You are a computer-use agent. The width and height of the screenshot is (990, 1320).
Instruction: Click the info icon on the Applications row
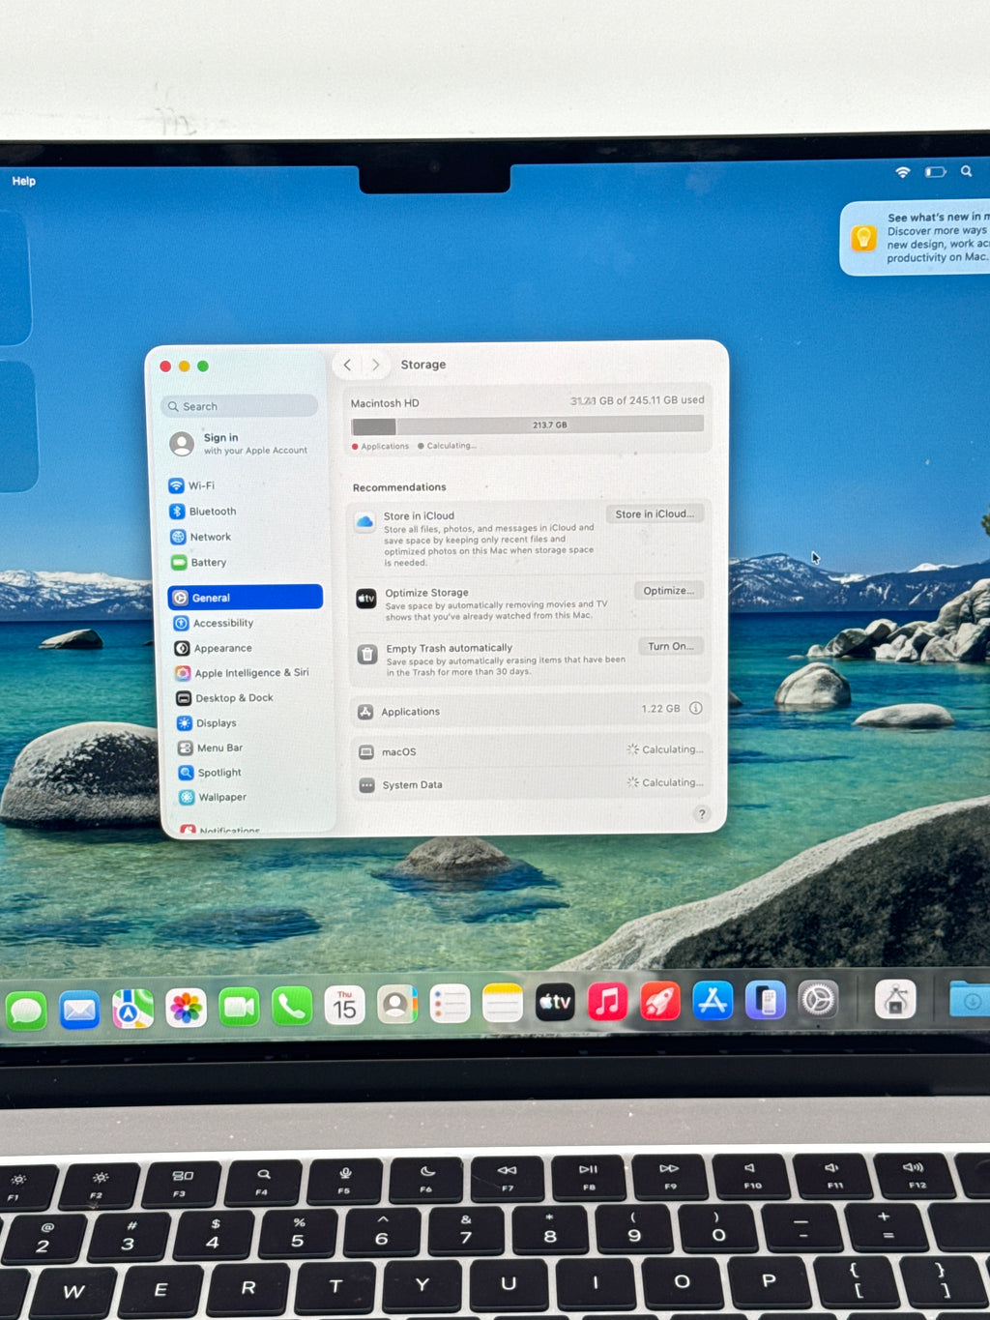tap(695, 709)
